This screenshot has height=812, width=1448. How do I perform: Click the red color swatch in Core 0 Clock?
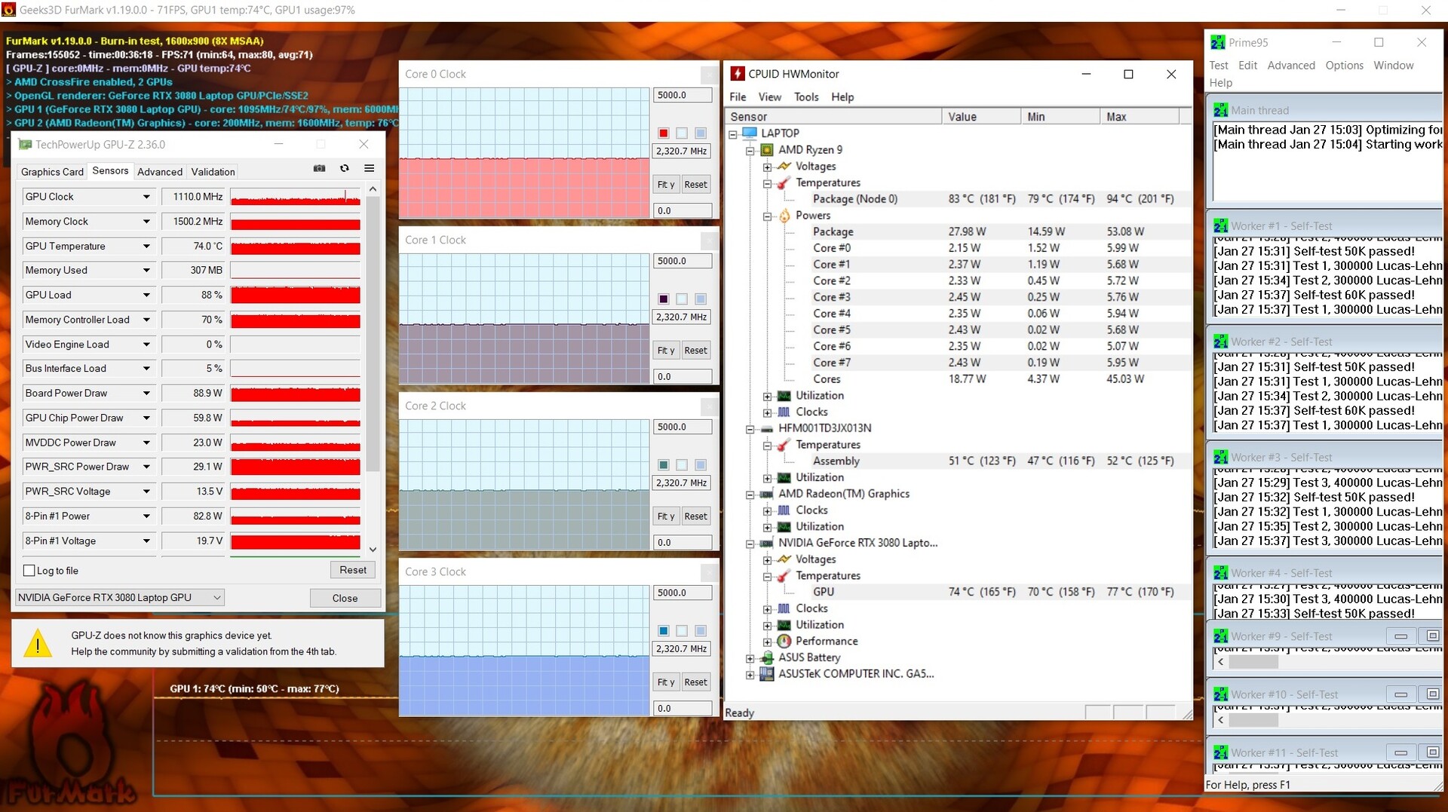point(664,133)
